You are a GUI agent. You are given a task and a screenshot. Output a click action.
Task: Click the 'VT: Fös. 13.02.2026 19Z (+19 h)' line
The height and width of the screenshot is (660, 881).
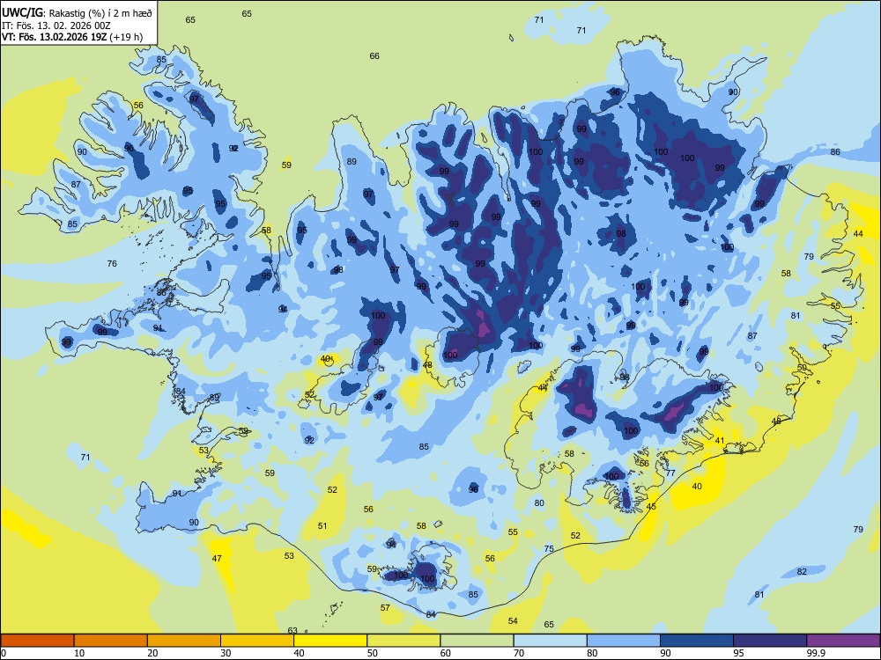72,37
